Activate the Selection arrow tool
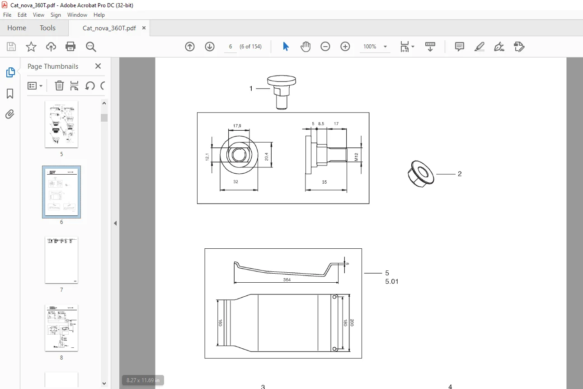The width and height of the screenshot is (583, 389). pyautogui.click(x=286, y=47)
